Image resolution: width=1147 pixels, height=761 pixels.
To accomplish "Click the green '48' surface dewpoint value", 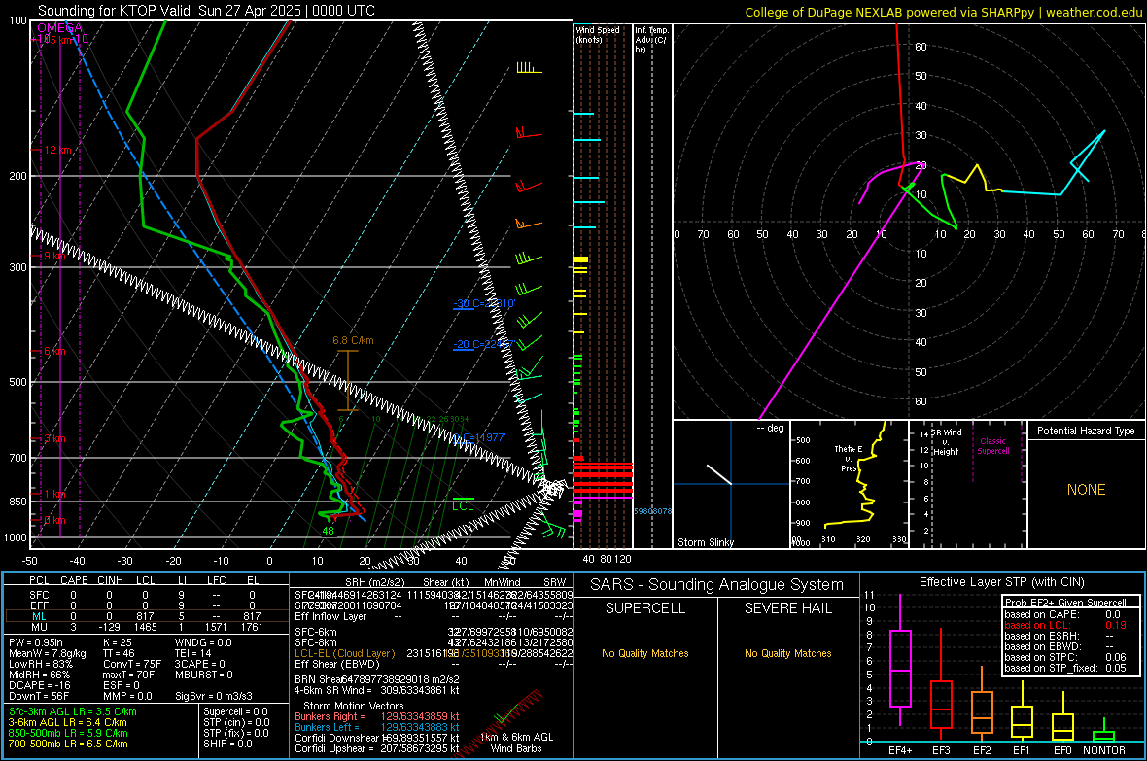I will pos(328,531).
